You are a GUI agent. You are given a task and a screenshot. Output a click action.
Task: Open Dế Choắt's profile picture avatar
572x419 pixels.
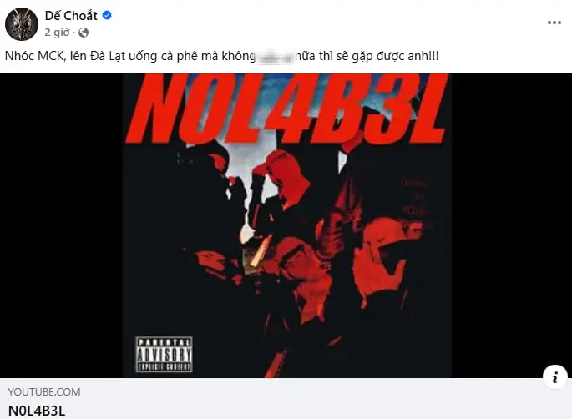[22, 24]
